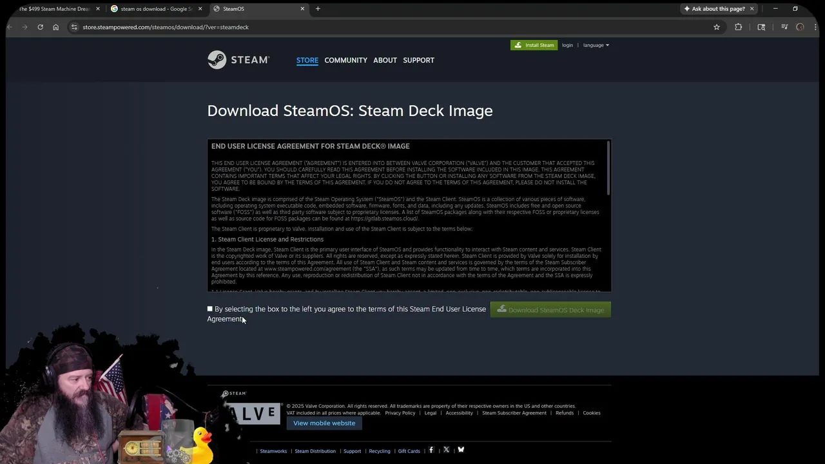This screenshot has height=464, width=825.
Task: Open the COMMUNITY menu
Action: point(345,60)
